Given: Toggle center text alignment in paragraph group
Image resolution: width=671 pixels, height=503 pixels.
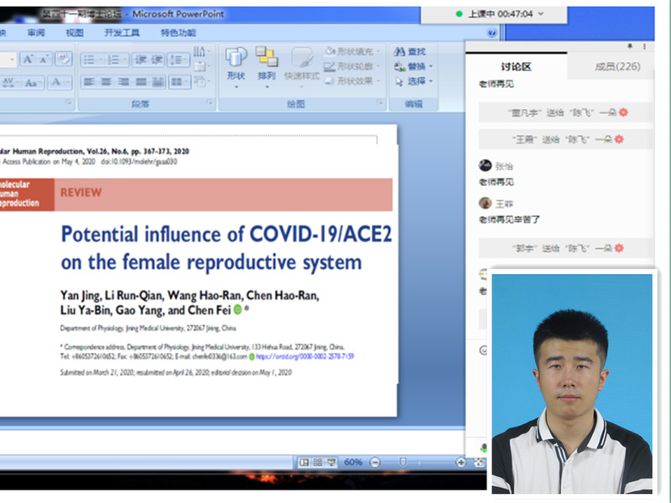Looking at the screenshot, I should (x=107, y=82).
